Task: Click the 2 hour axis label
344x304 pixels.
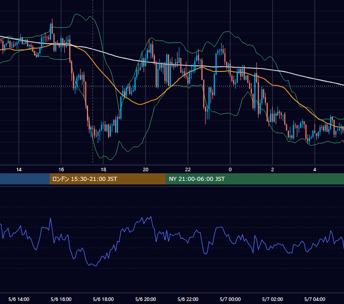Action: click(273, 170)
